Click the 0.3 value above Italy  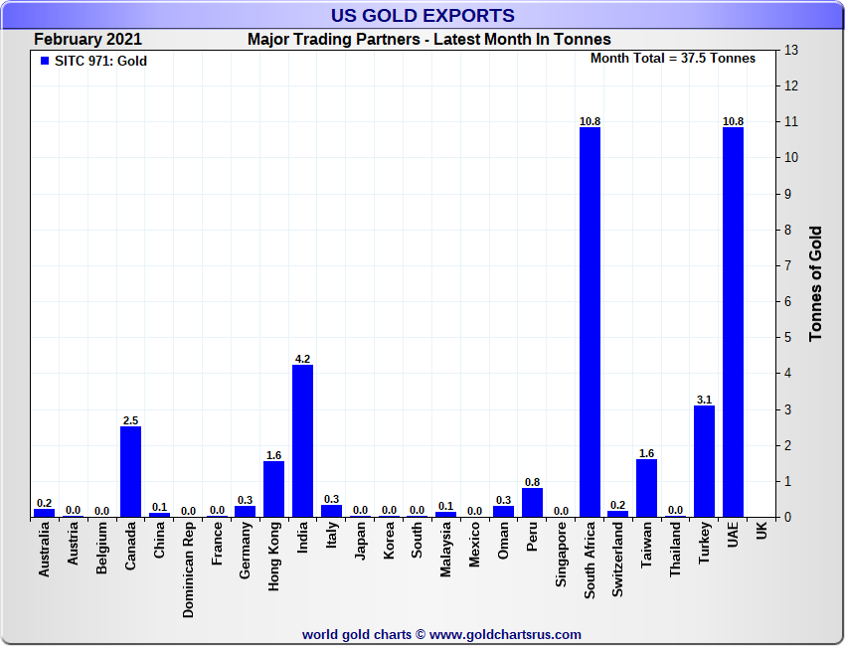(x=331, y=499)
